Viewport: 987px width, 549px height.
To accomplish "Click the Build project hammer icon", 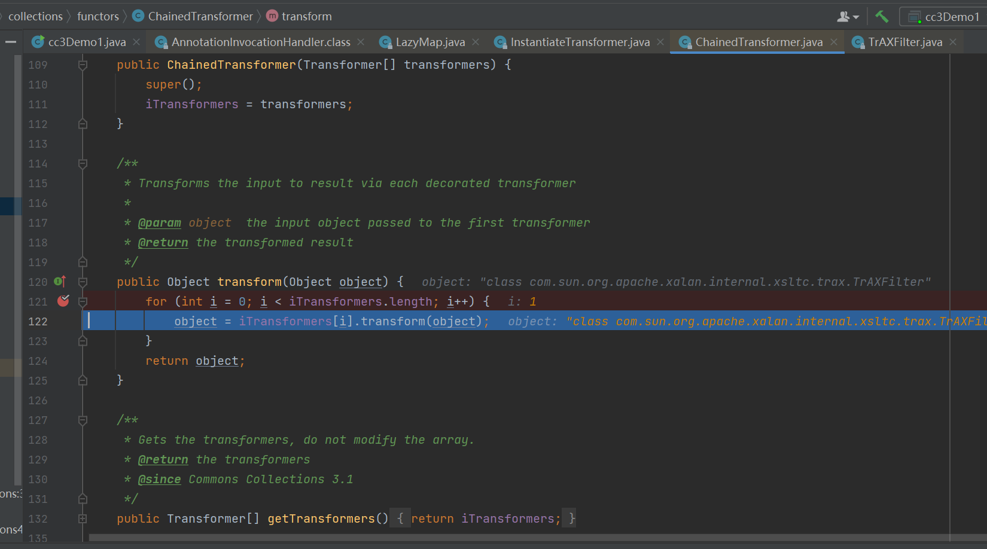I will [x=882, y=16].
